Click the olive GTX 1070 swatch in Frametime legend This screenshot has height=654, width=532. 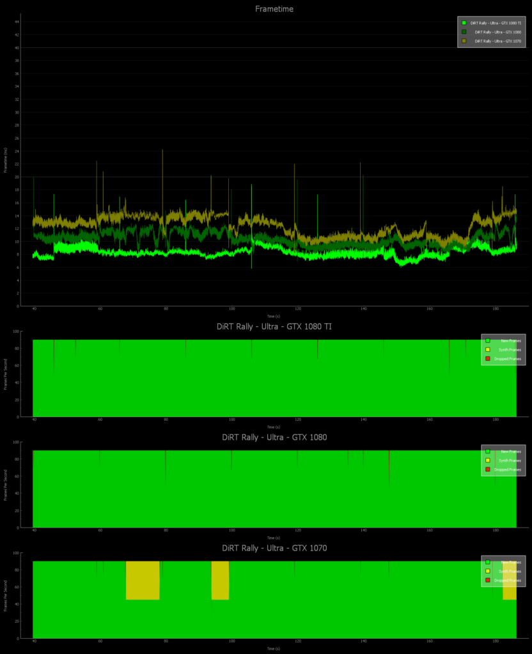pos(464,42)
